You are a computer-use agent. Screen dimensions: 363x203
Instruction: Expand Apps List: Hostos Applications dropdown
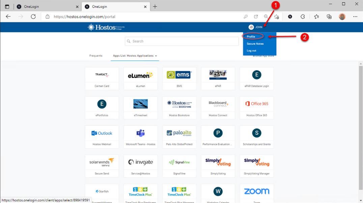coord(135,56)
